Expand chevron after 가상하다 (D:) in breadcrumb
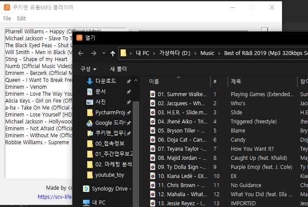308x207 pixels. 195,53
